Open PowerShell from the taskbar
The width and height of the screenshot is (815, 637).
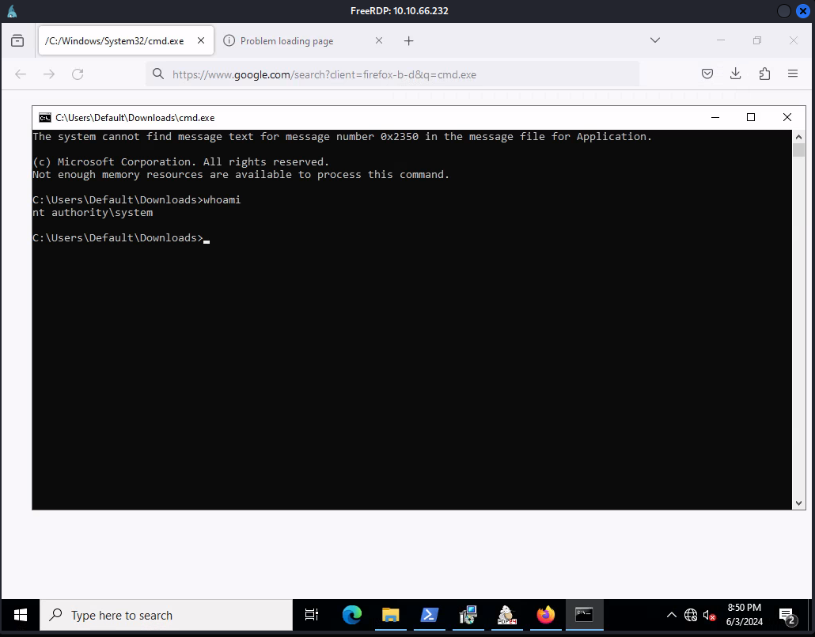tap(429, 615)
